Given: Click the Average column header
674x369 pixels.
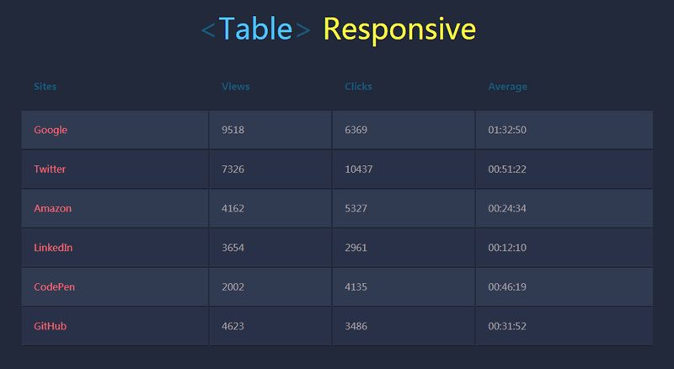Looking at the screenshot, I should (508, 87).
